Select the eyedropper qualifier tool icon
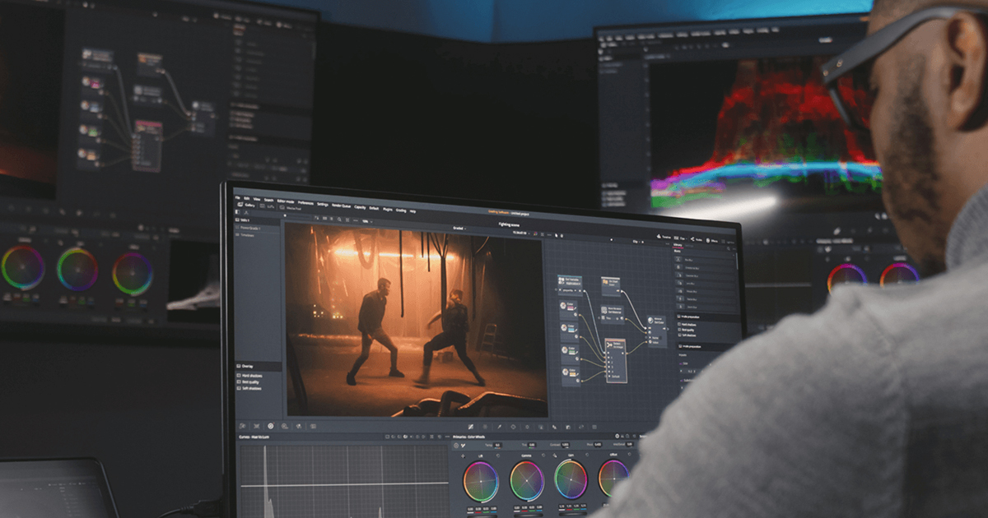 click(499, 427)
